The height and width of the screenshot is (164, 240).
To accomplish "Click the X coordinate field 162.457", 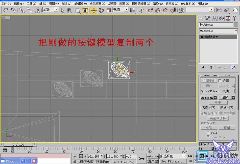I will [94, 156].
